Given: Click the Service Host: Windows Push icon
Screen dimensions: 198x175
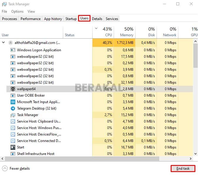Looking at the screenshot, I should pyautogui.click(x=13, y=128).
